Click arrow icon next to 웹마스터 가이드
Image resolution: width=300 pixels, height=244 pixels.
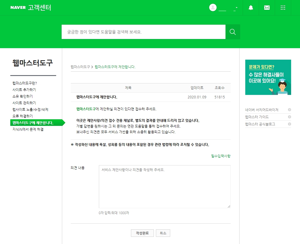289,117
